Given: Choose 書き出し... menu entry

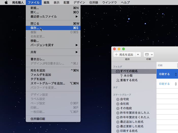Looking at the screenshot, I should point(38,59).
